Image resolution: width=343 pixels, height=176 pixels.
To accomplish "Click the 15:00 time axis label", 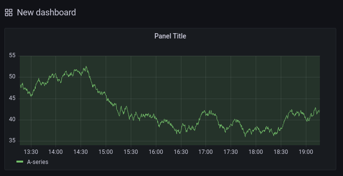I will 106,152.
